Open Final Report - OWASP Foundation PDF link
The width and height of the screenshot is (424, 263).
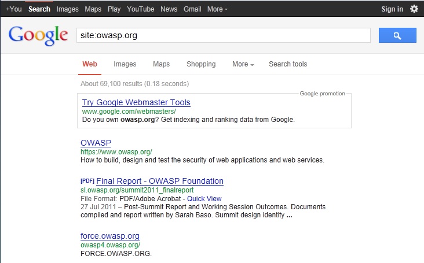[x=160, y=181]
